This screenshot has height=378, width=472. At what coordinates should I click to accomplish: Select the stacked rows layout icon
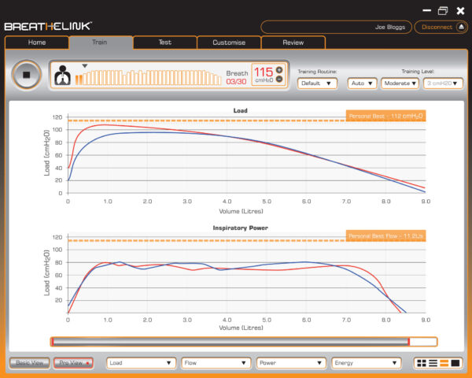(x=433, y=363)
